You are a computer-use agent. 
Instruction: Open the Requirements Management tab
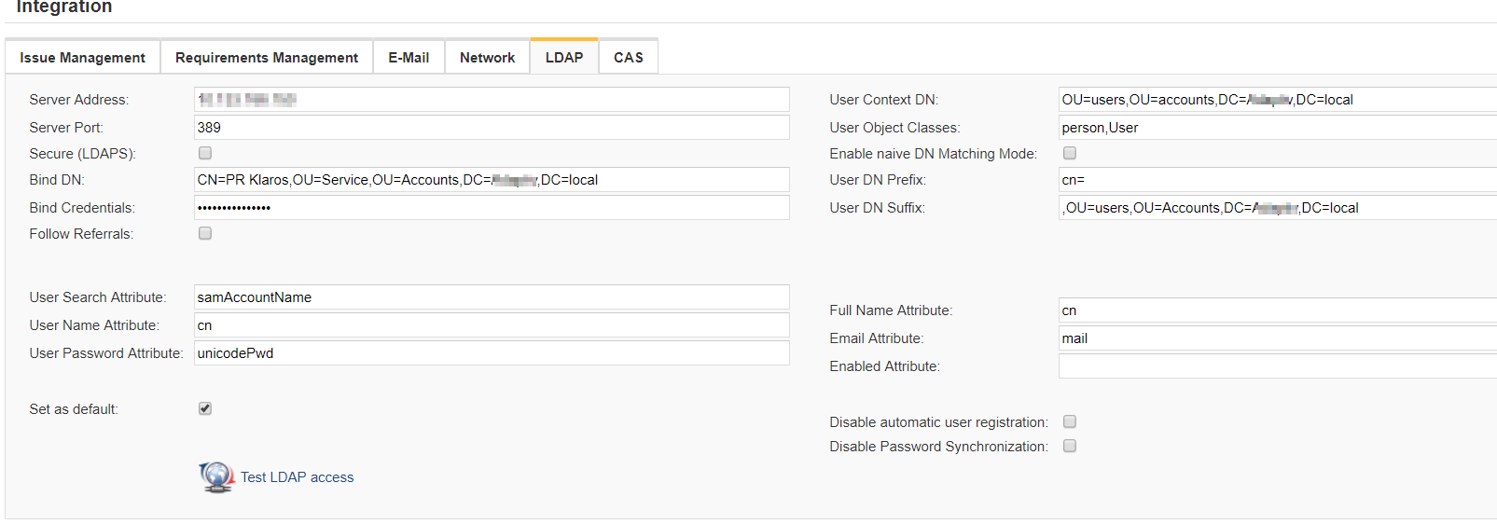(266, 58)
